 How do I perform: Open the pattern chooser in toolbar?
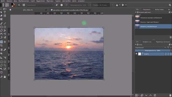coord(7,5)
